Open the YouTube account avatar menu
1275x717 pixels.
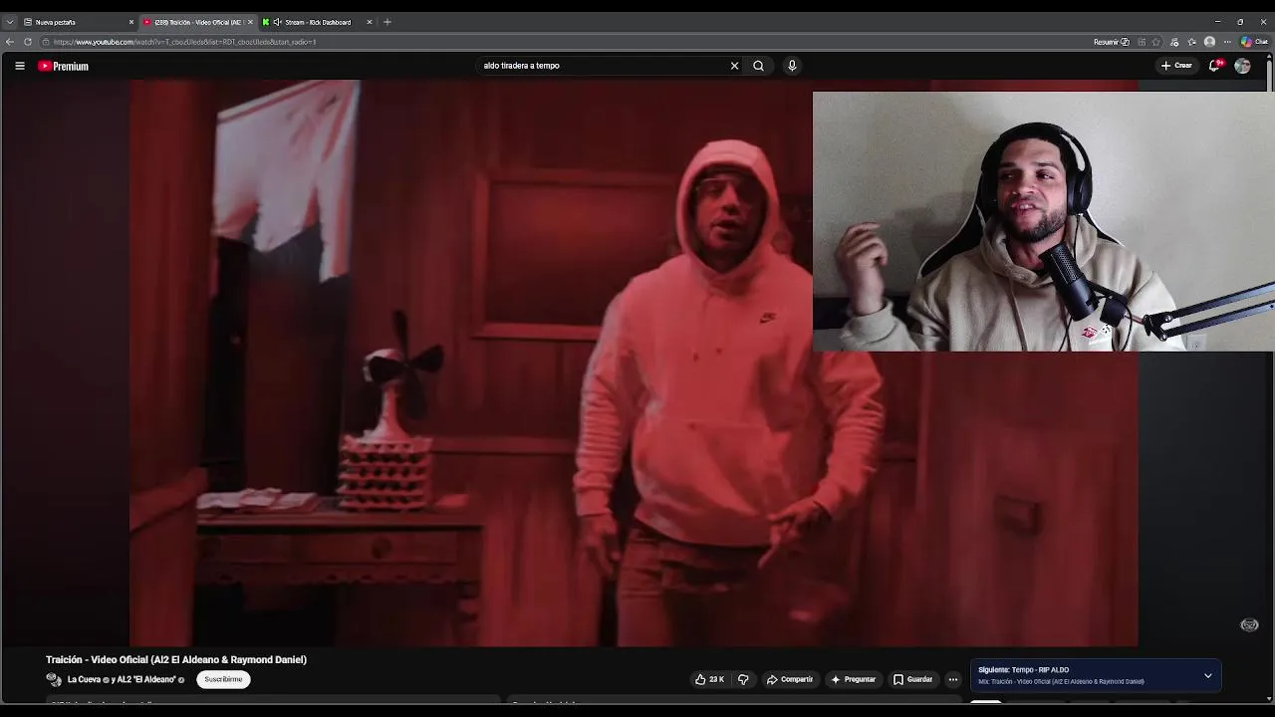[x=1242, y=66]
